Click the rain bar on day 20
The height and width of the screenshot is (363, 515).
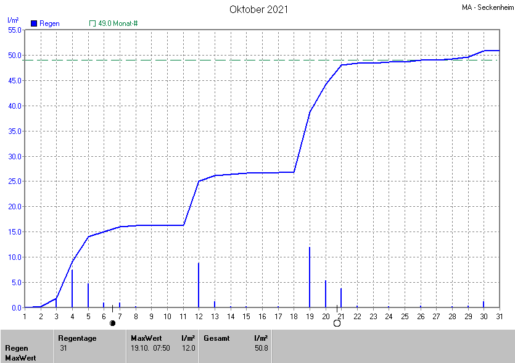pyautogui.click(x=326, y=294)
